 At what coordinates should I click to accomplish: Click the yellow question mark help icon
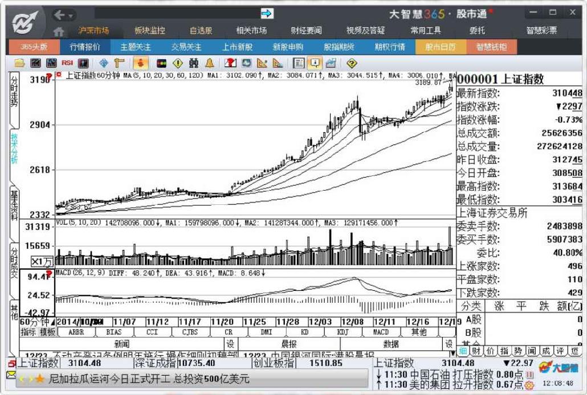coord(352,63)
